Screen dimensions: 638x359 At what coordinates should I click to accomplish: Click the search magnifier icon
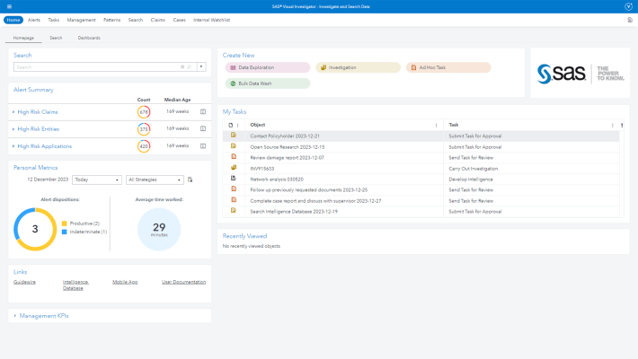pos(190,66)
